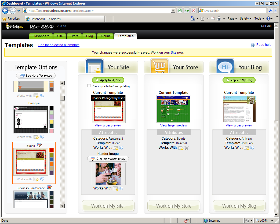Click Change Header Image button
This screenshot has height=224, width=280.
click(x=108, y=159)
